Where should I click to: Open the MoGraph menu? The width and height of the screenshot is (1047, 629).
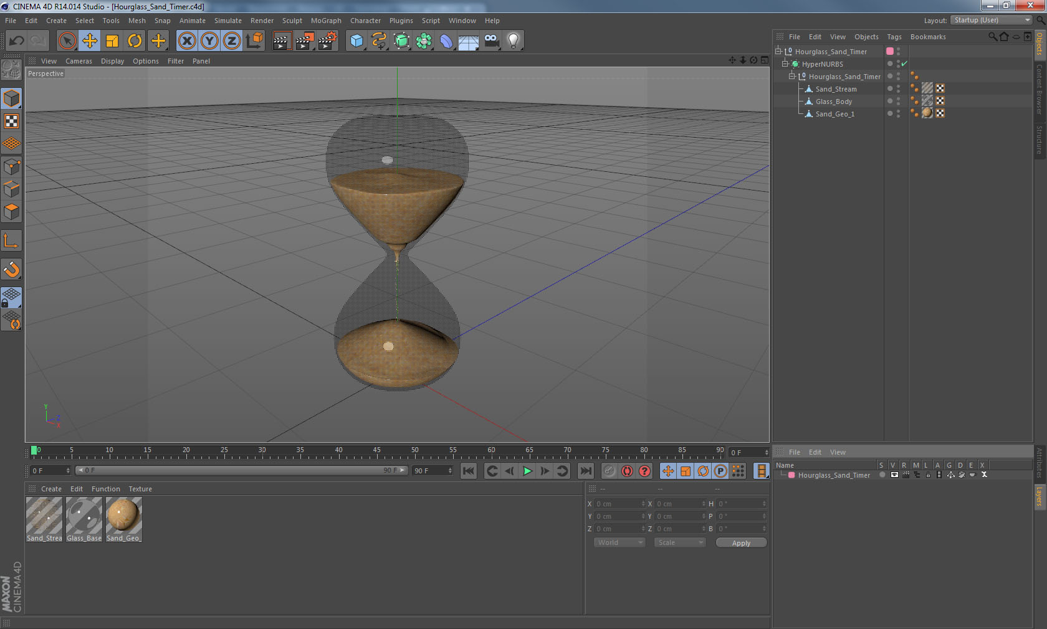[x=326, y=21]
